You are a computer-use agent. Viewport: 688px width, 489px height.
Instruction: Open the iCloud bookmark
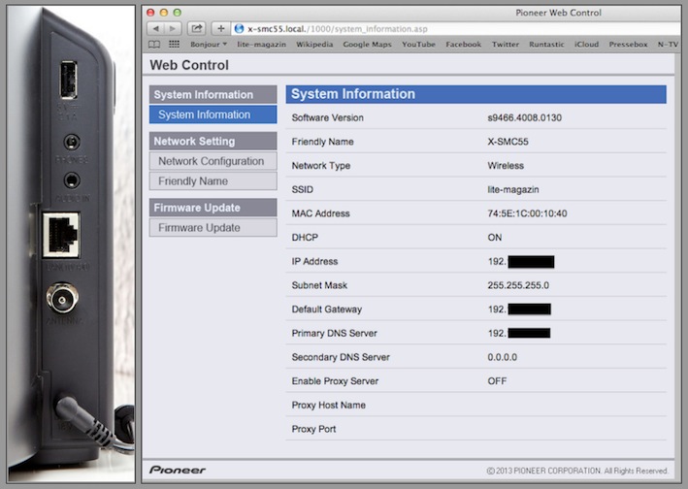(x=587, y=45)
